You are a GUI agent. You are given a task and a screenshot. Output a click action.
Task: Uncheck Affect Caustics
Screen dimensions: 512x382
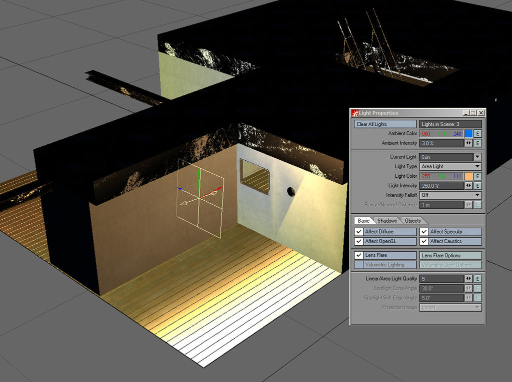pos(423,241)
